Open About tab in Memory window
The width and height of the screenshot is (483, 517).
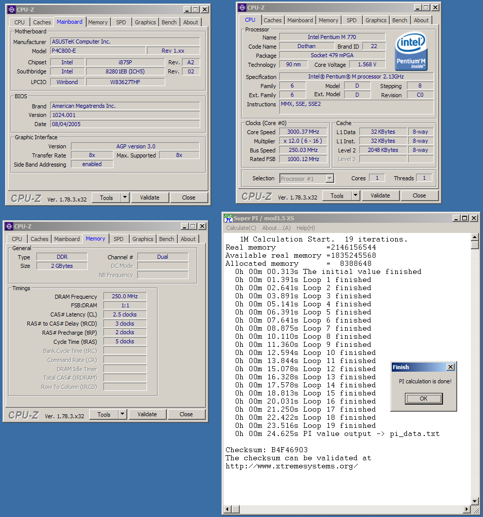(188, 238)
